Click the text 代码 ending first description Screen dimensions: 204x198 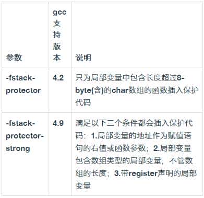[83, 103]
